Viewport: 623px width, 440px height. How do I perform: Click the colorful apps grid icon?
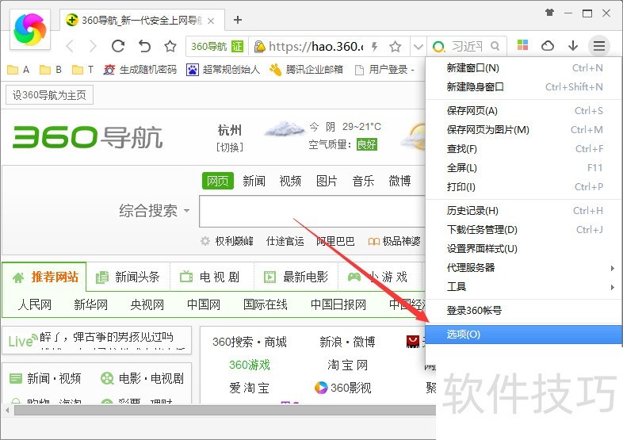(522, 46)
